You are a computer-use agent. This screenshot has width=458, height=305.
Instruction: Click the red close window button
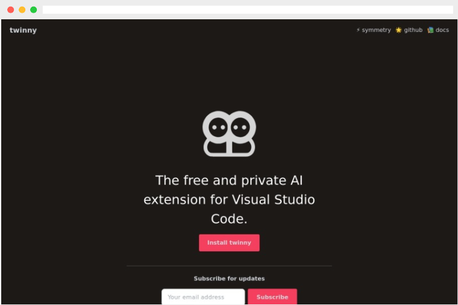(x=10, y=10)
